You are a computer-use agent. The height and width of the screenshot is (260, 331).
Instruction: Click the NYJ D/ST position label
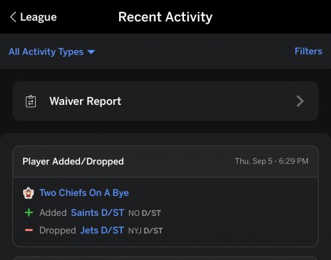146,231
